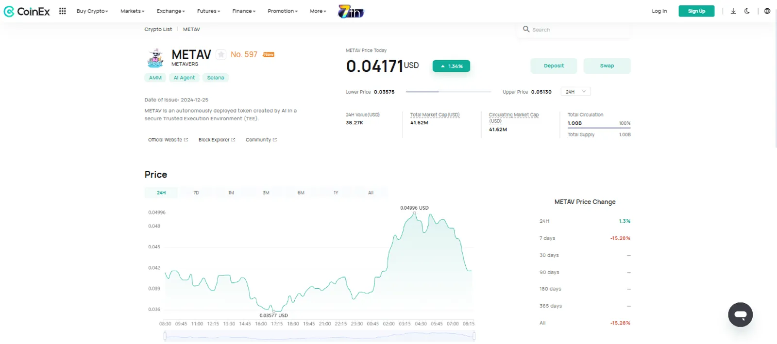777x344 pixels.
Task: Click the All -15.28% change value
Action: point(620,323)
